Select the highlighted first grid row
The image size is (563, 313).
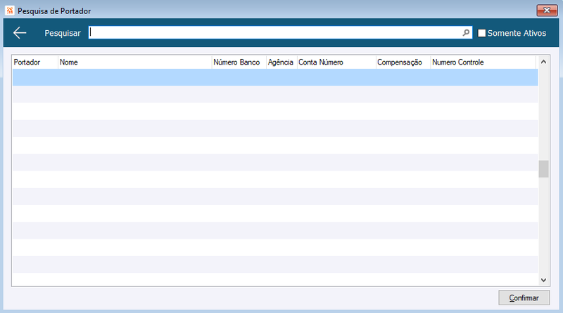click(275, 77)
